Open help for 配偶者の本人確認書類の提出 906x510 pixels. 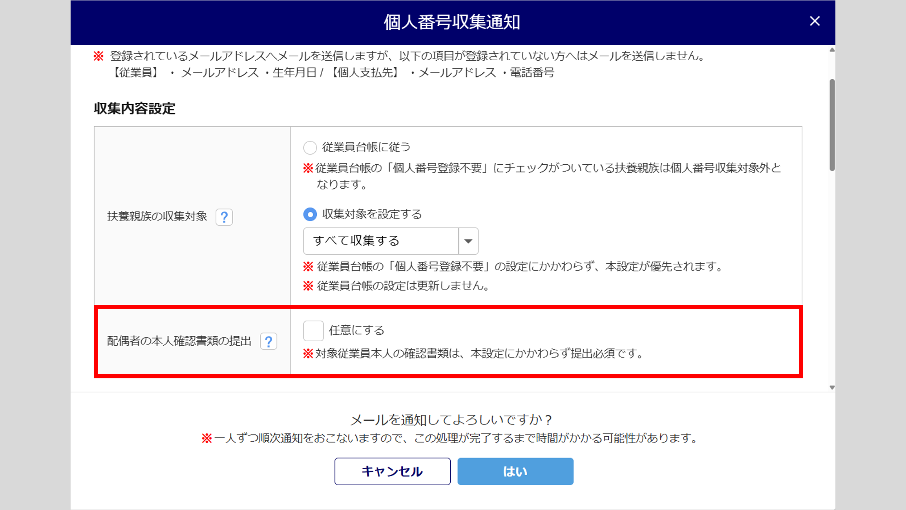pyautogui.click(x=268, y=341)
